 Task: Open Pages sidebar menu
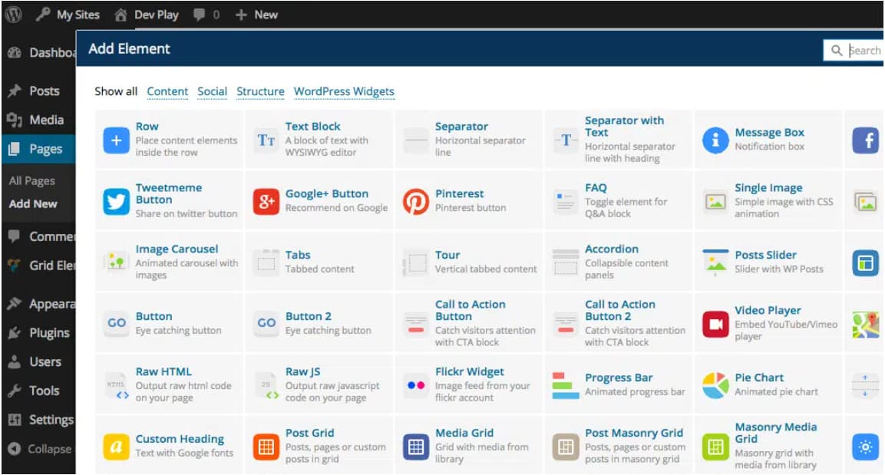tap(38, 149)
